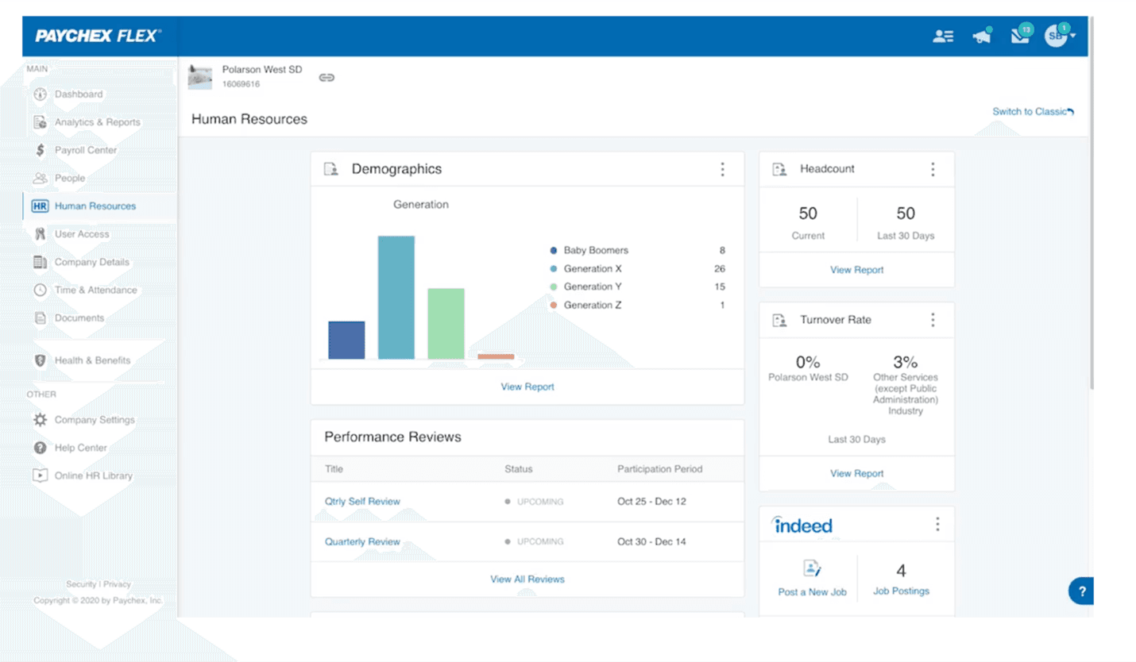Click View All Reviews link

point(527,579)
